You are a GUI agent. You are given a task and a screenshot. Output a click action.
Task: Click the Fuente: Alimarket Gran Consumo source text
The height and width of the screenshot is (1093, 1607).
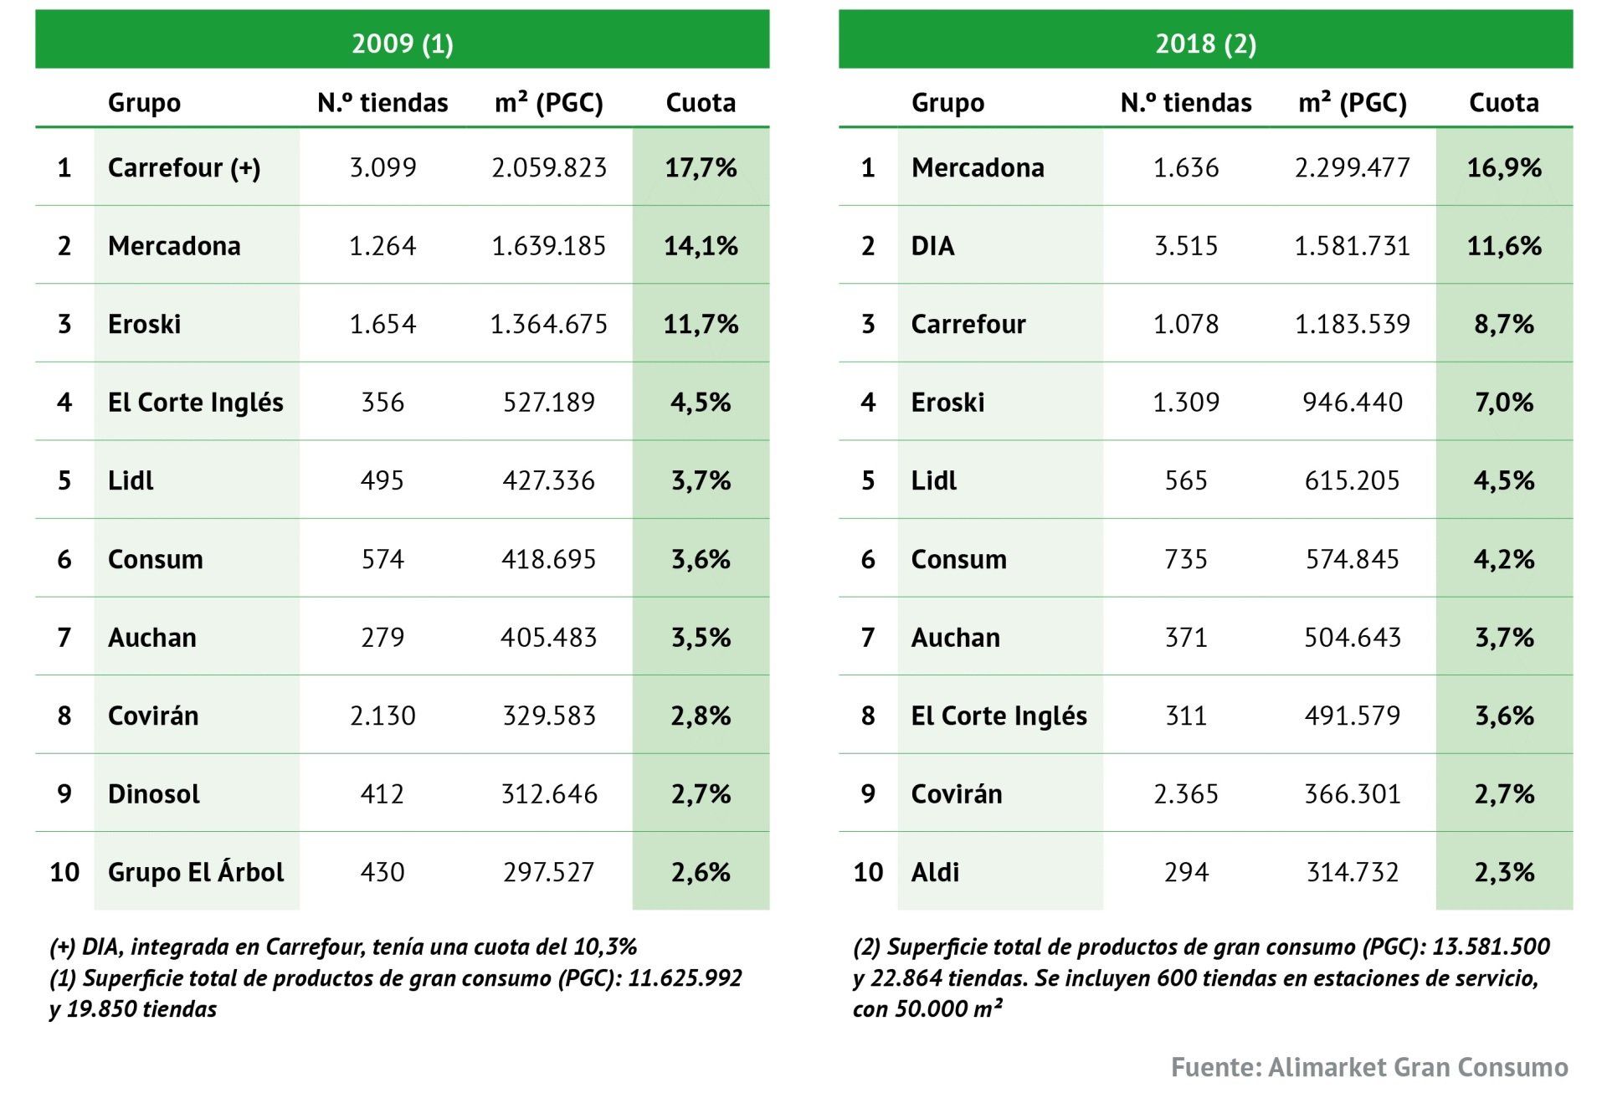[x=1369, y=1067]
